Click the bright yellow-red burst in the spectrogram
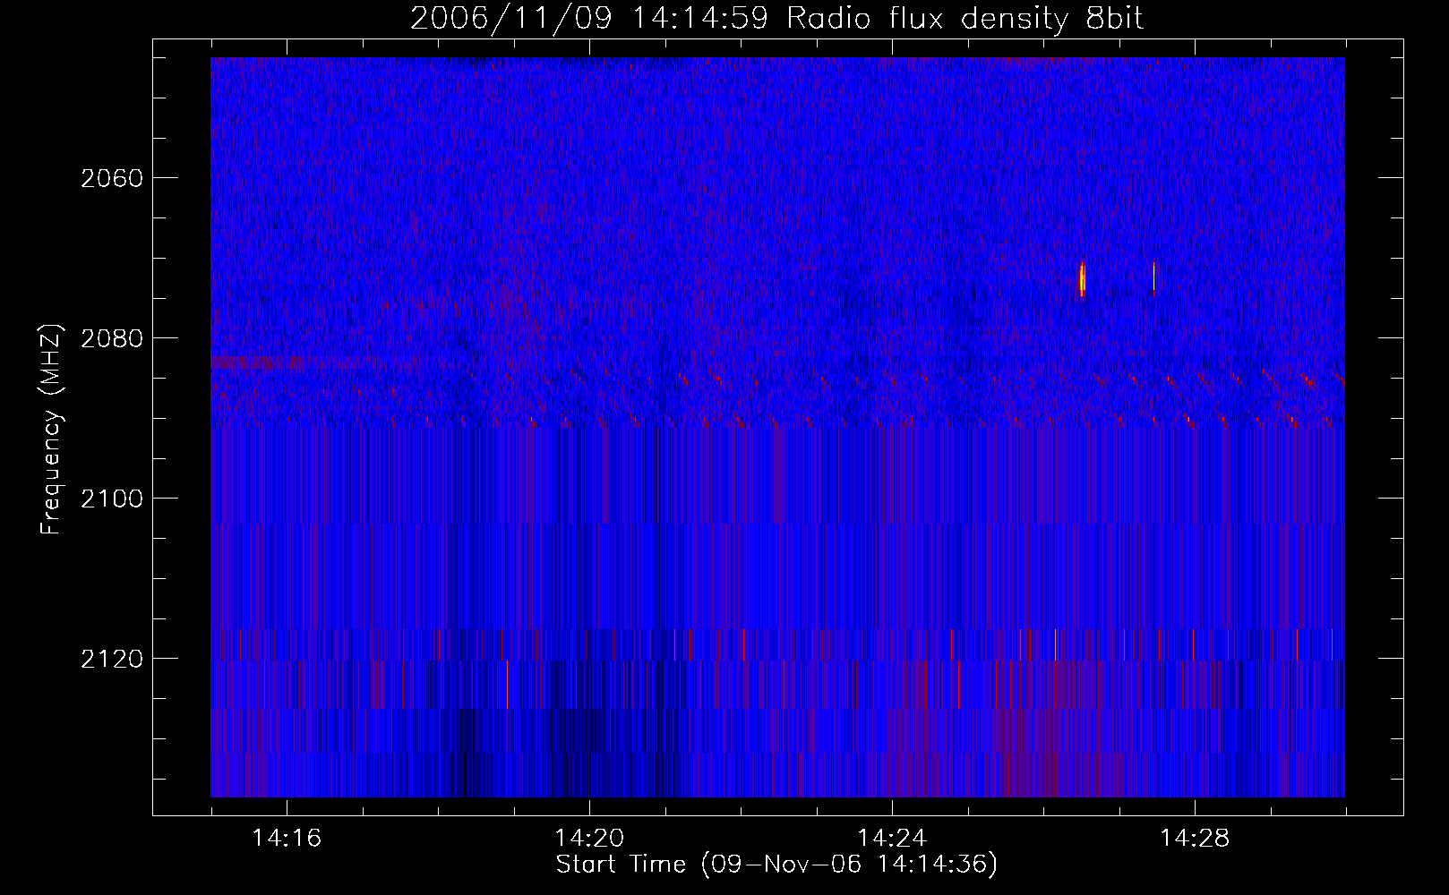Viewport: 1449px width, 895px height. [1082, 279]
